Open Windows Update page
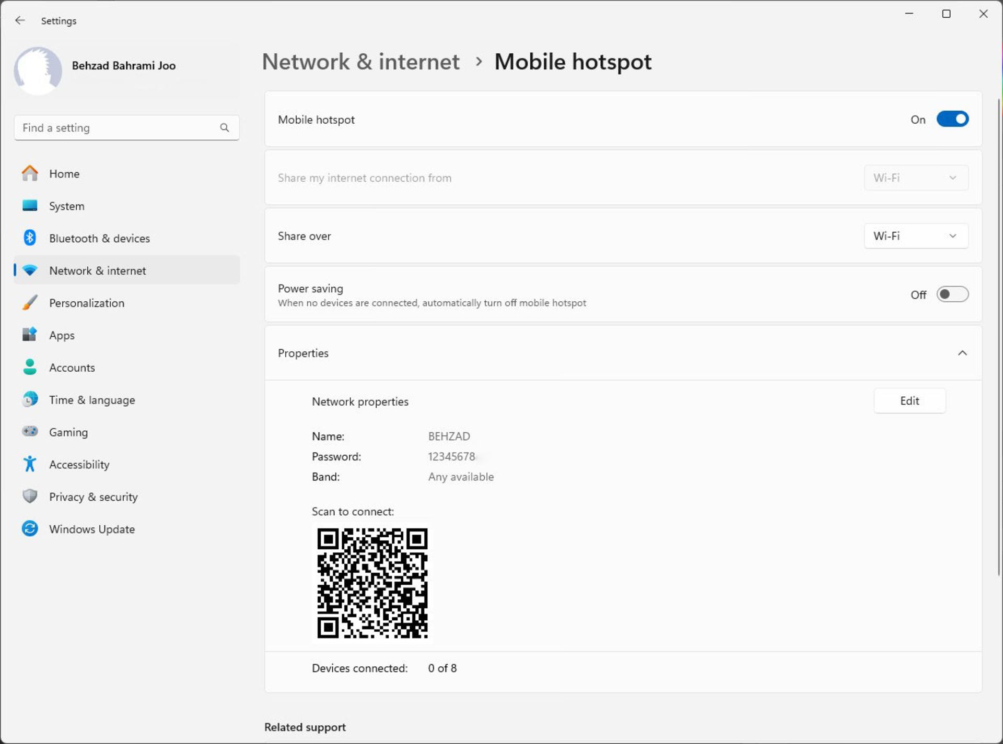The image size is (1003, 744). (127, 528)
